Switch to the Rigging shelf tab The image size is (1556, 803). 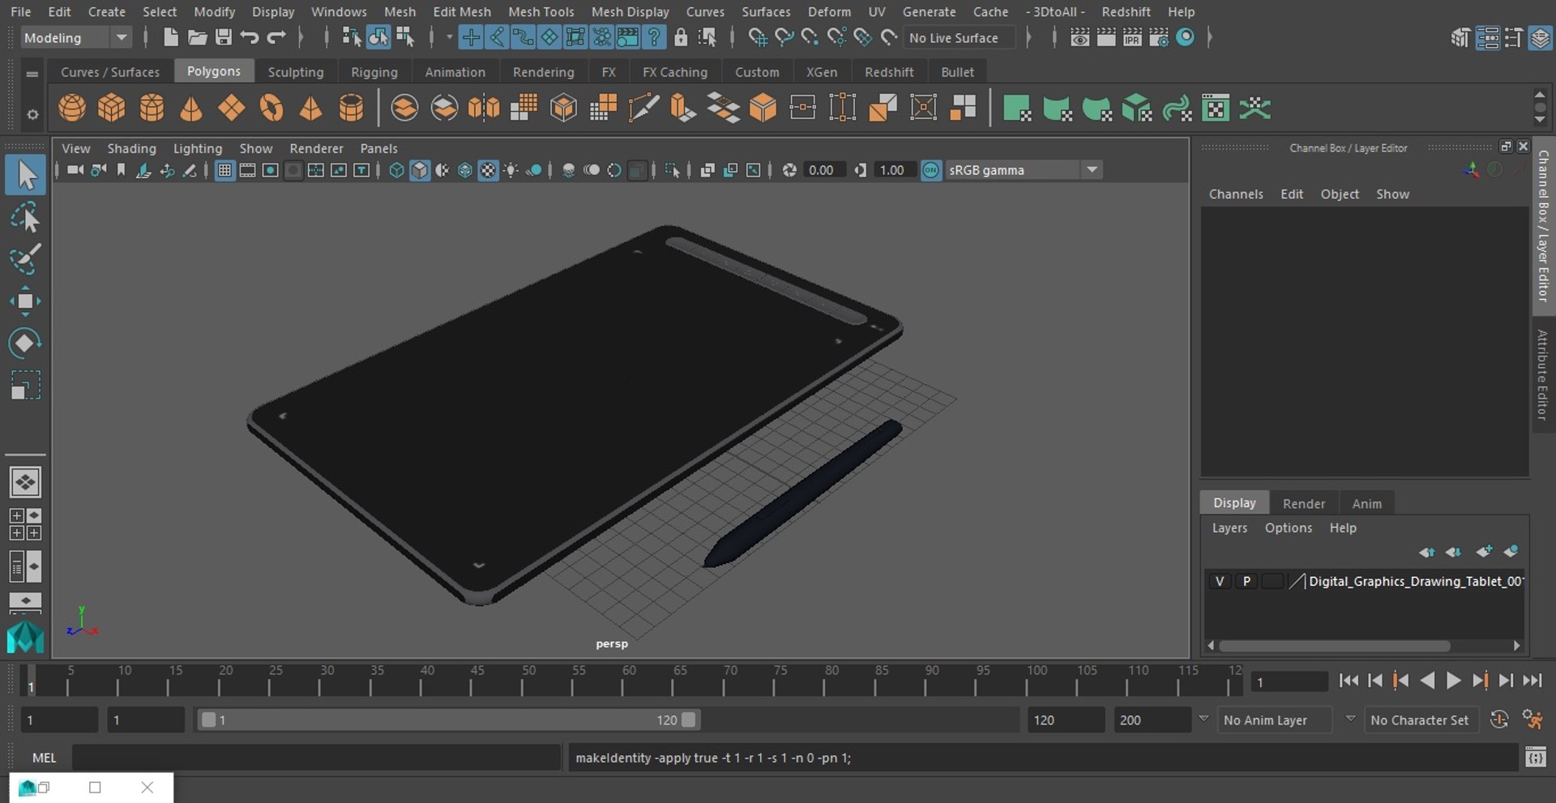374,72
